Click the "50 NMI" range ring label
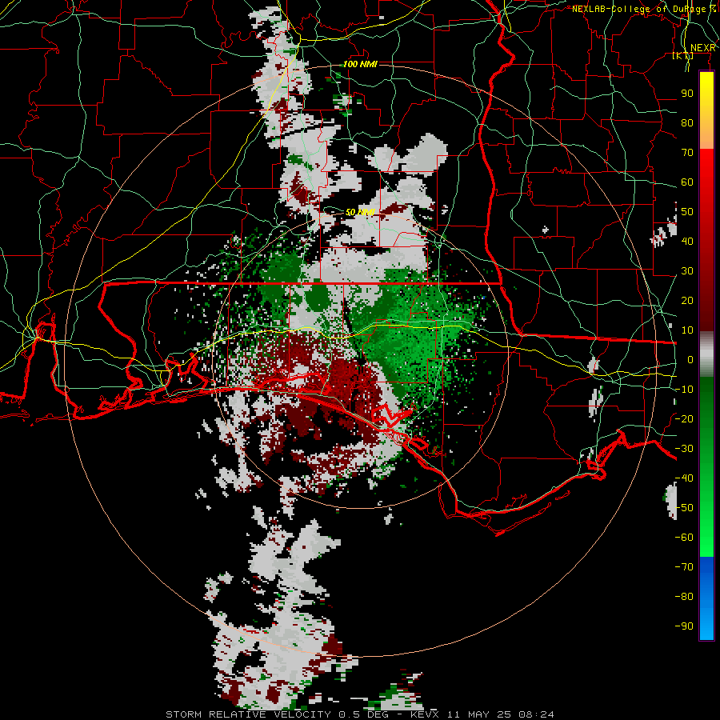The image size is (720, 720). [360, 212]
